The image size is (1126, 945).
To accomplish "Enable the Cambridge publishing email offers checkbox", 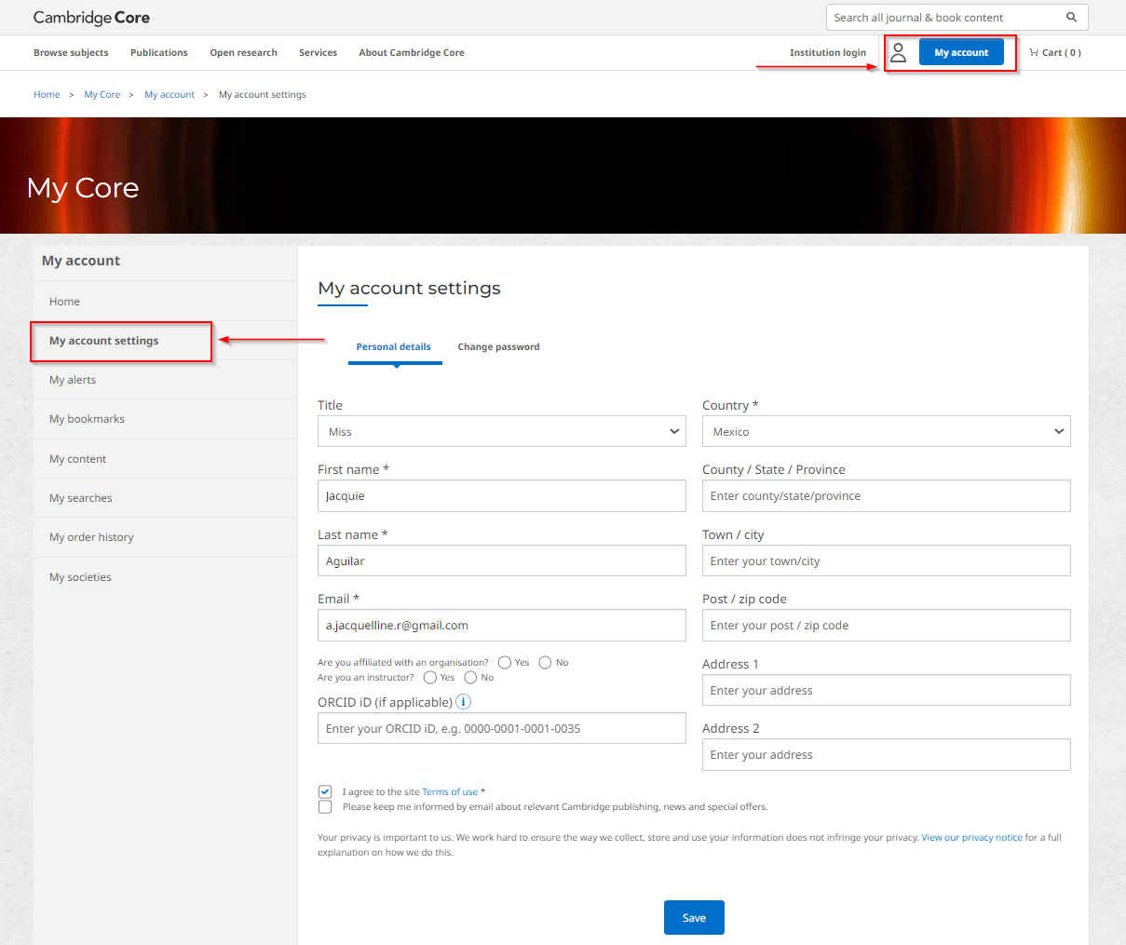I will pos(324,806).
